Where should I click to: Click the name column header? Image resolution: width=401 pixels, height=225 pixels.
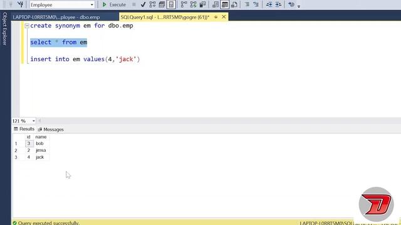click(x=41, y=137)
